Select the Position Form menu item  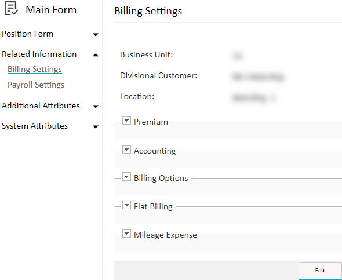[x=27, y=34]
